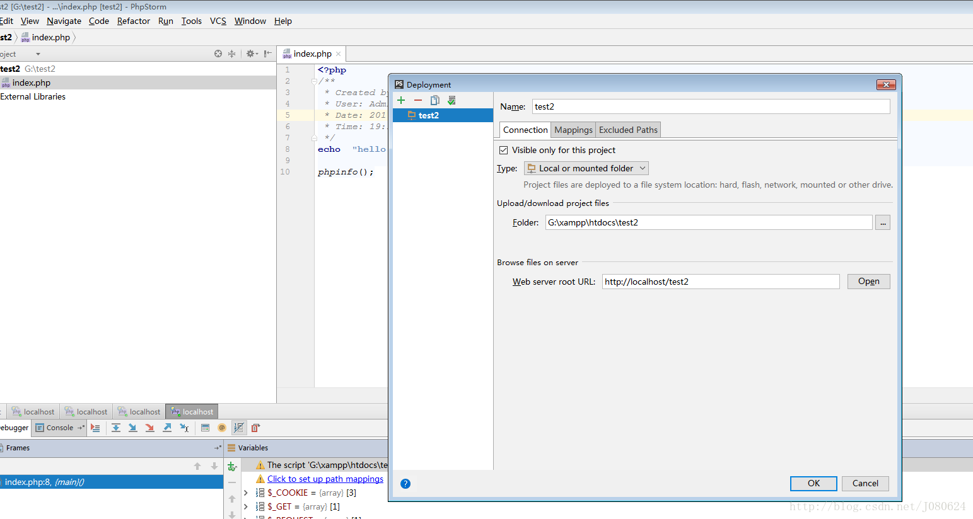973x519 pixels.
Task: Add a new watch in Variables panel
Action: [232, 467]
